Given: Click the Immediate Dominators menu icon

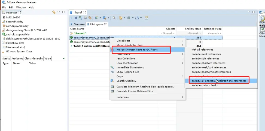Looking at the screenshot, I should 112,67.
